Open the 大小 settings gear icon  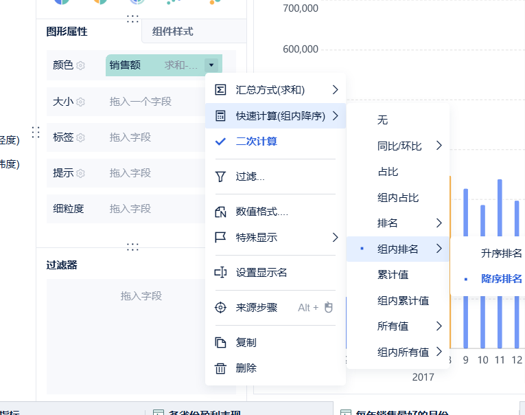tap(80, 102)
